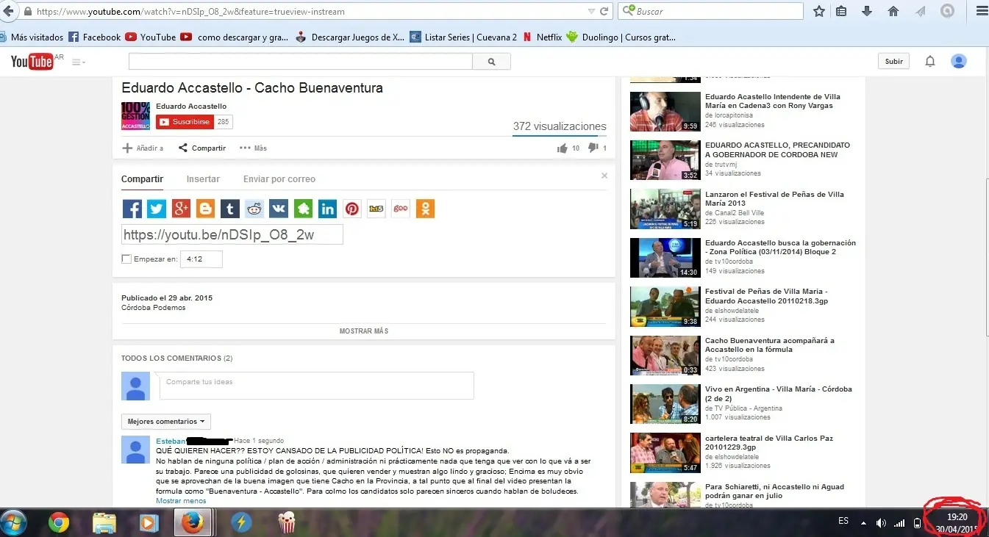Image resolution: width=989 pixels, height=537 pixels.
Task: Share via the hi5 icon
Action: pyautogui.click(x=376, y=209)
